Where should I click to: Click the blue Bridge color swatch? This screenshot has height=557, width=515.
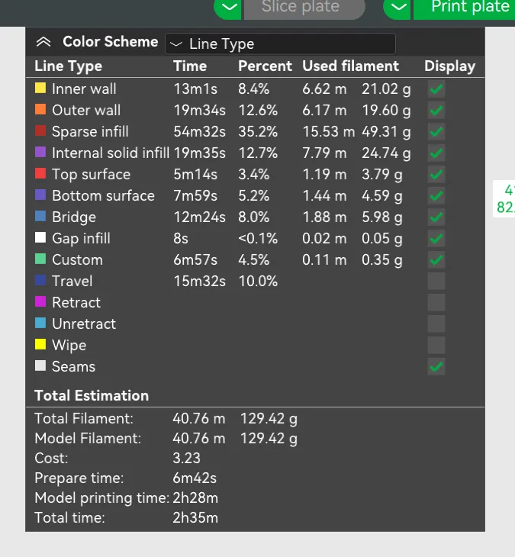click(40, 216)
